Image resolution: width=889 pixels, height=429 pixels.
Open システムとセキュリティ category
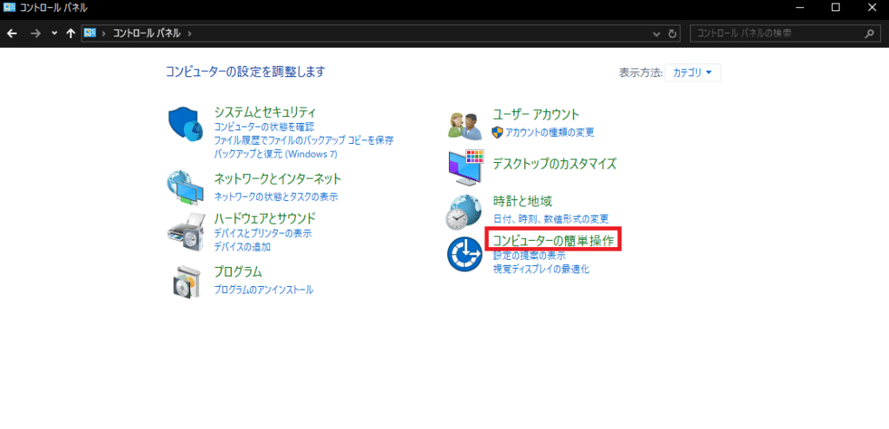click(264, 112)
